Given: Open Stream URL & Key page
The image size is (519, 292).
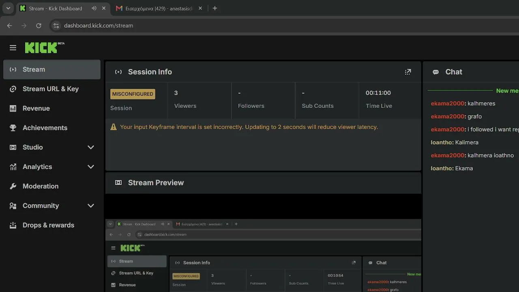Looking at the screenshot, I should click(52, 89).
